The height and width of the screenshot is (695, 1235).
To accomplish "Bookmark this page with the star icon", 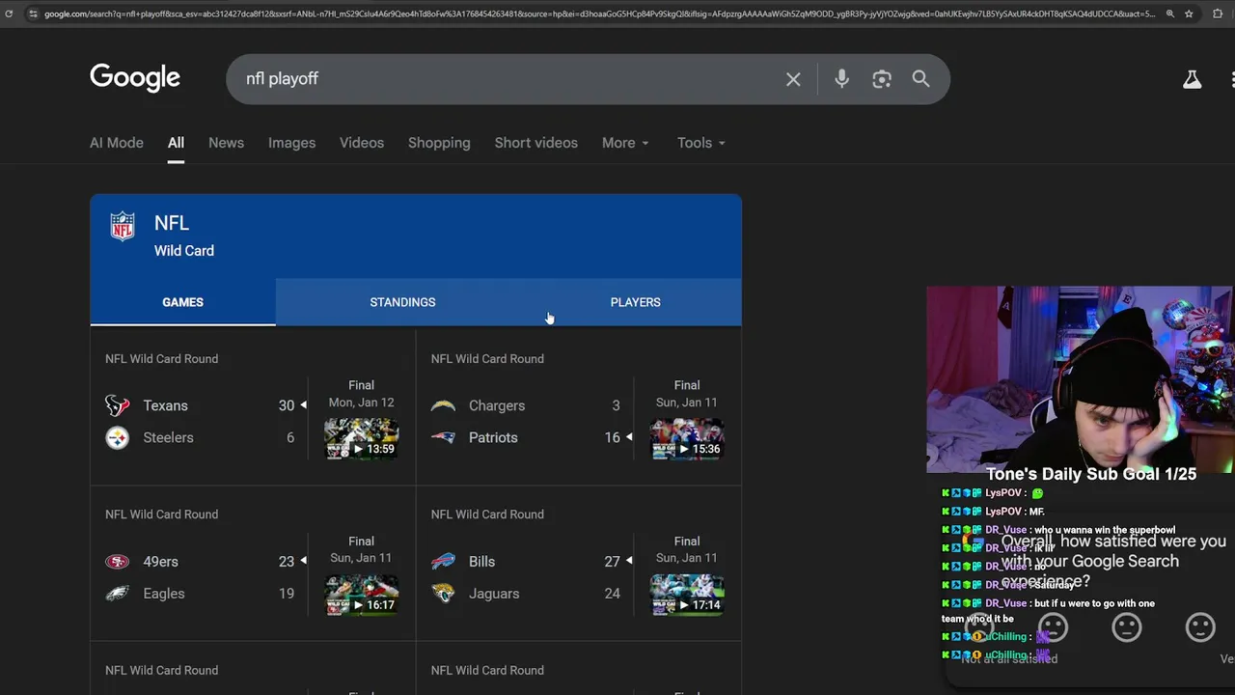I will tap(1189, 14).
